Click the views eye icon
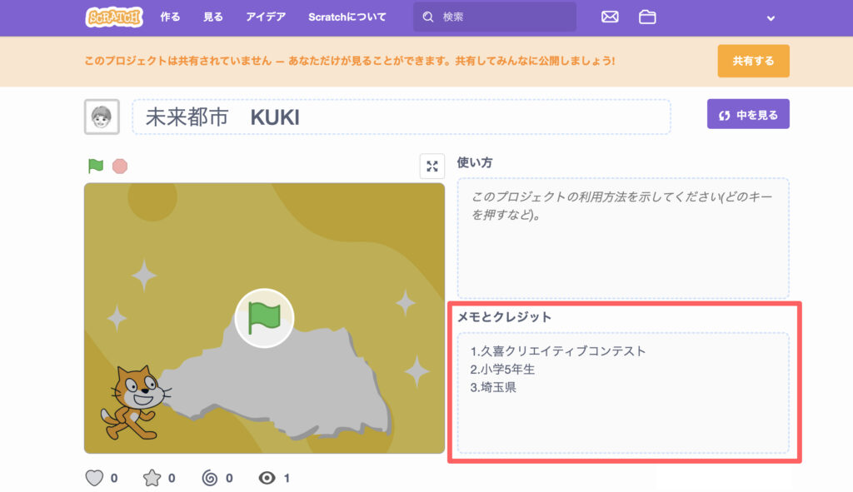The height and width of the screenshot is (492, 853). tap(267, 478)
